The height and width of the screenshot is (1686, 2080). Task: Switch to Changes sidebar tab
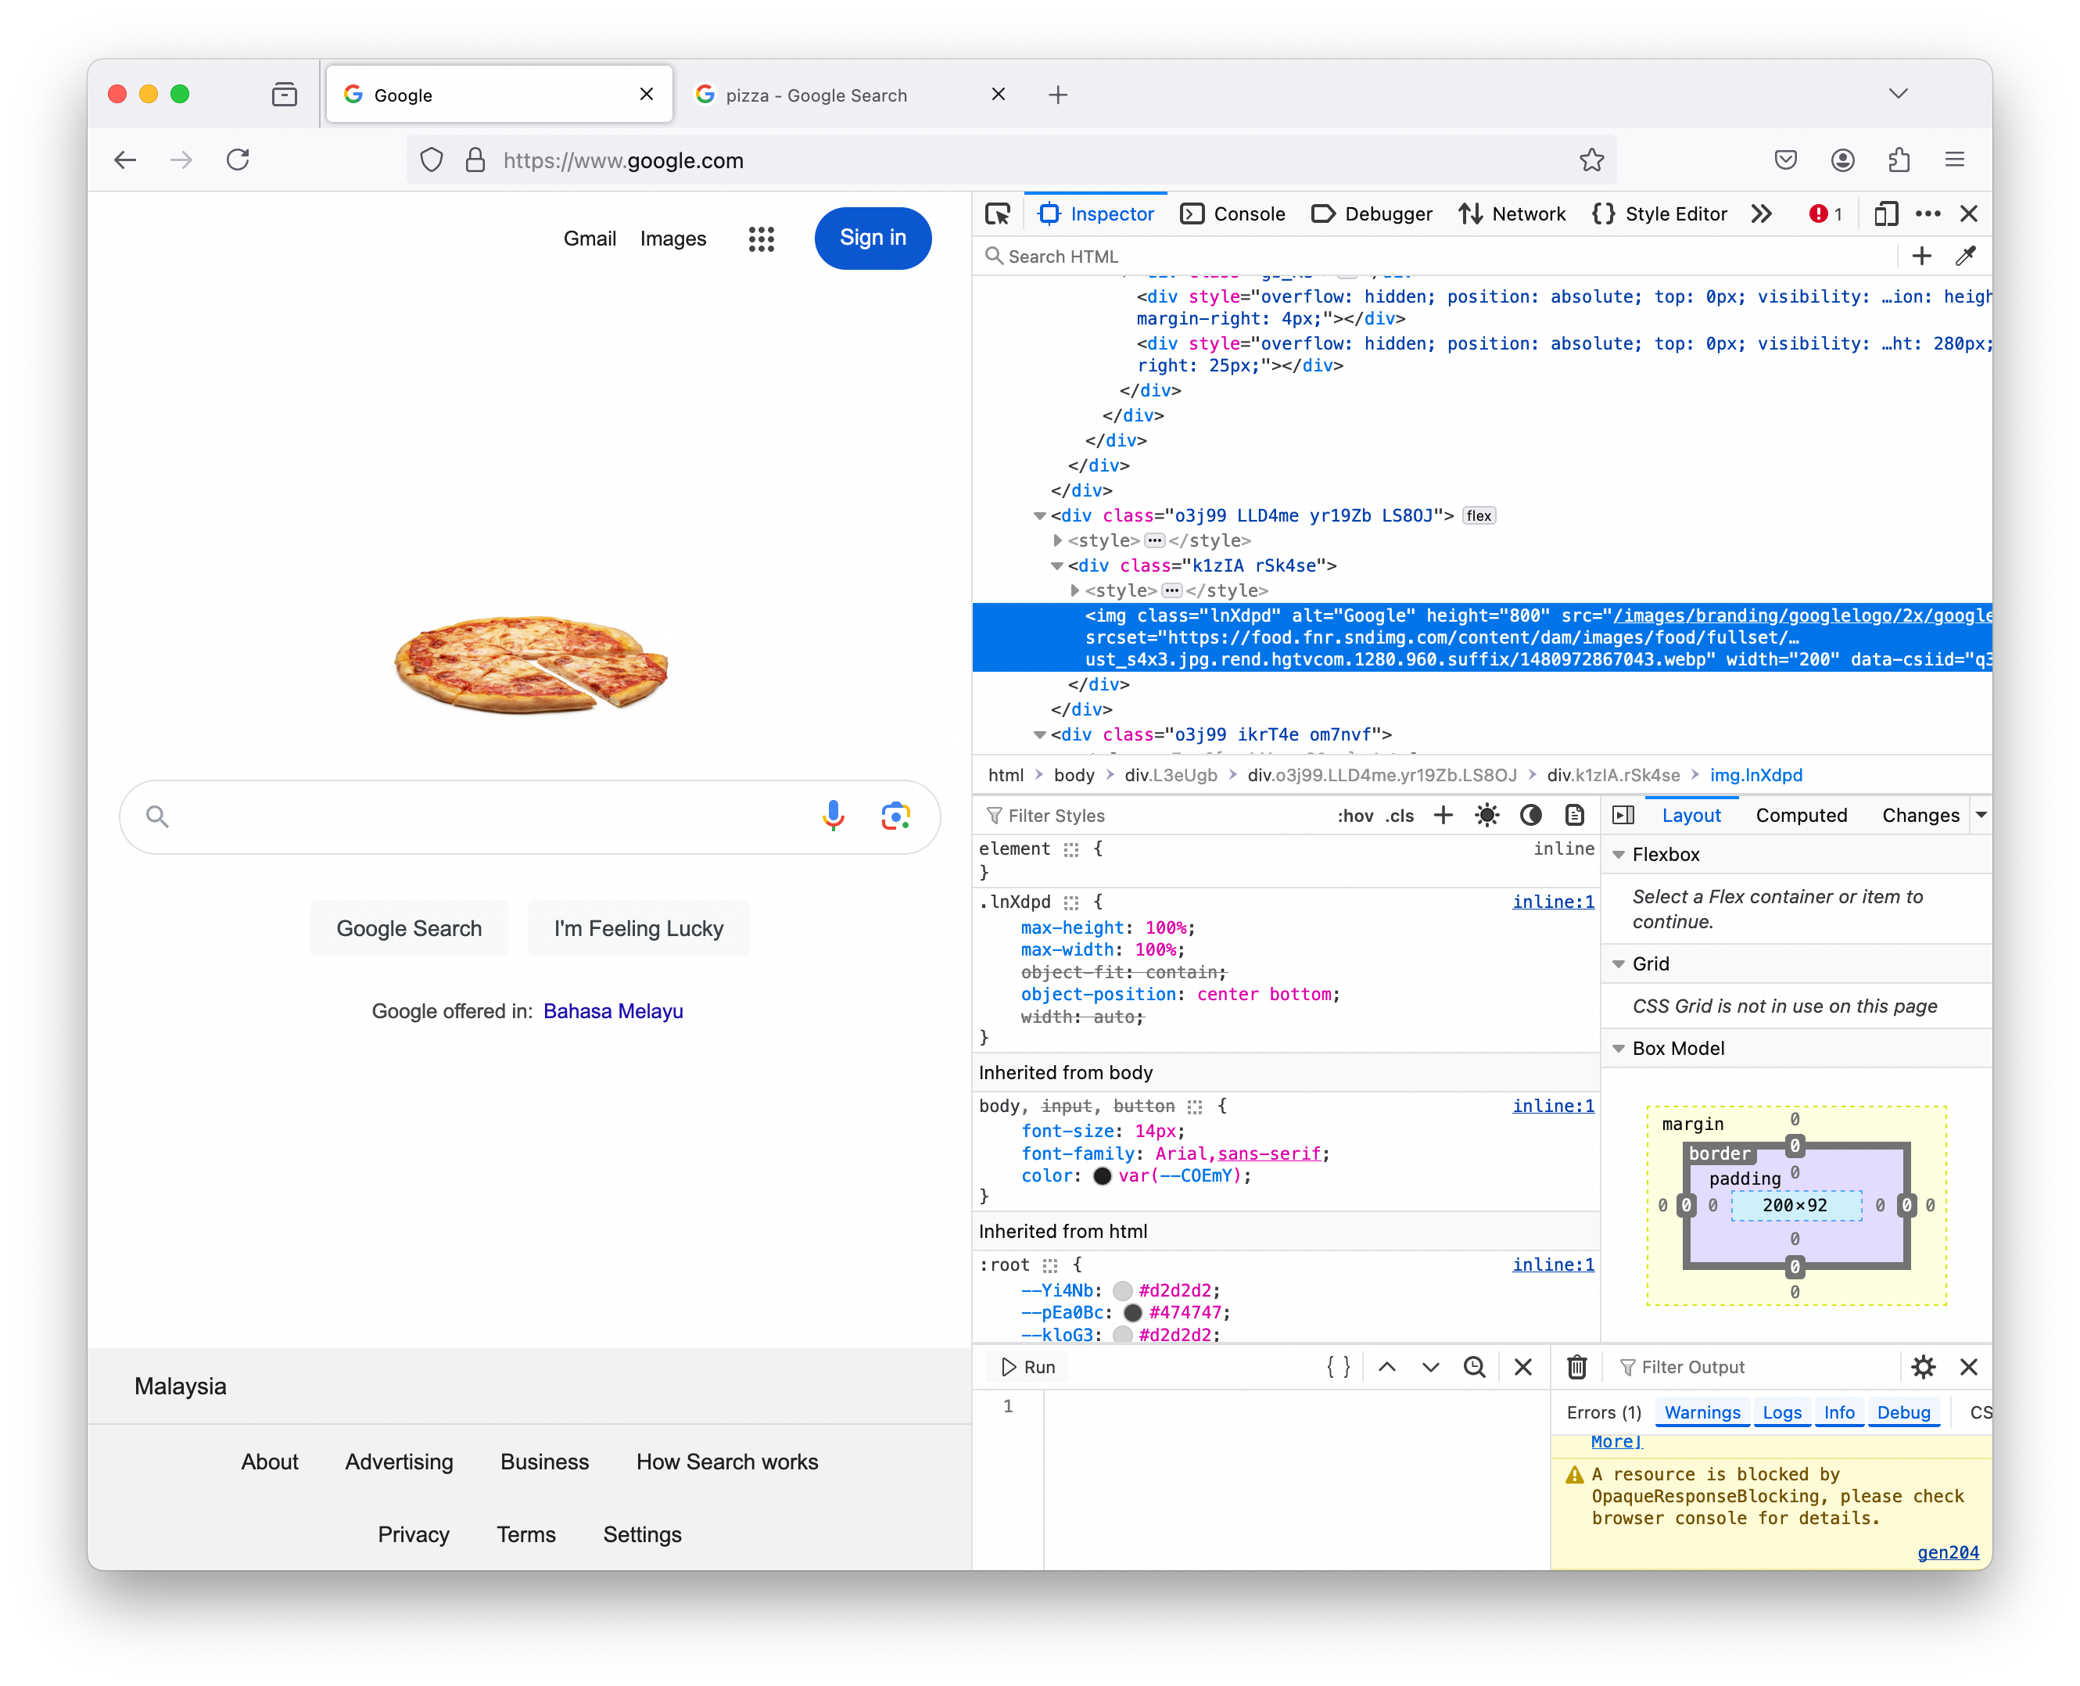(1920, 816)
